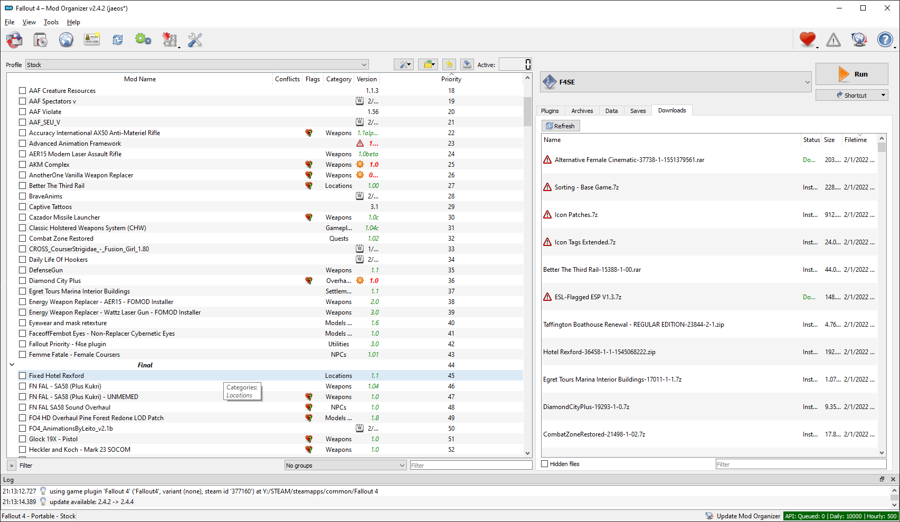Click the conflict heart flag on AKM Complex
The width and height of the screenshot is (900, 522).
(x=309, y=165)
